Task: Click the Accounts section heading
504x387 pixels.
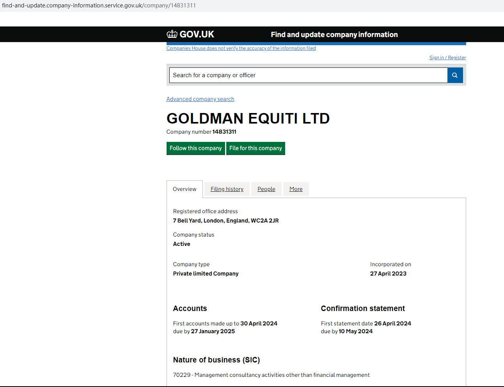Action: pos(190,309)
